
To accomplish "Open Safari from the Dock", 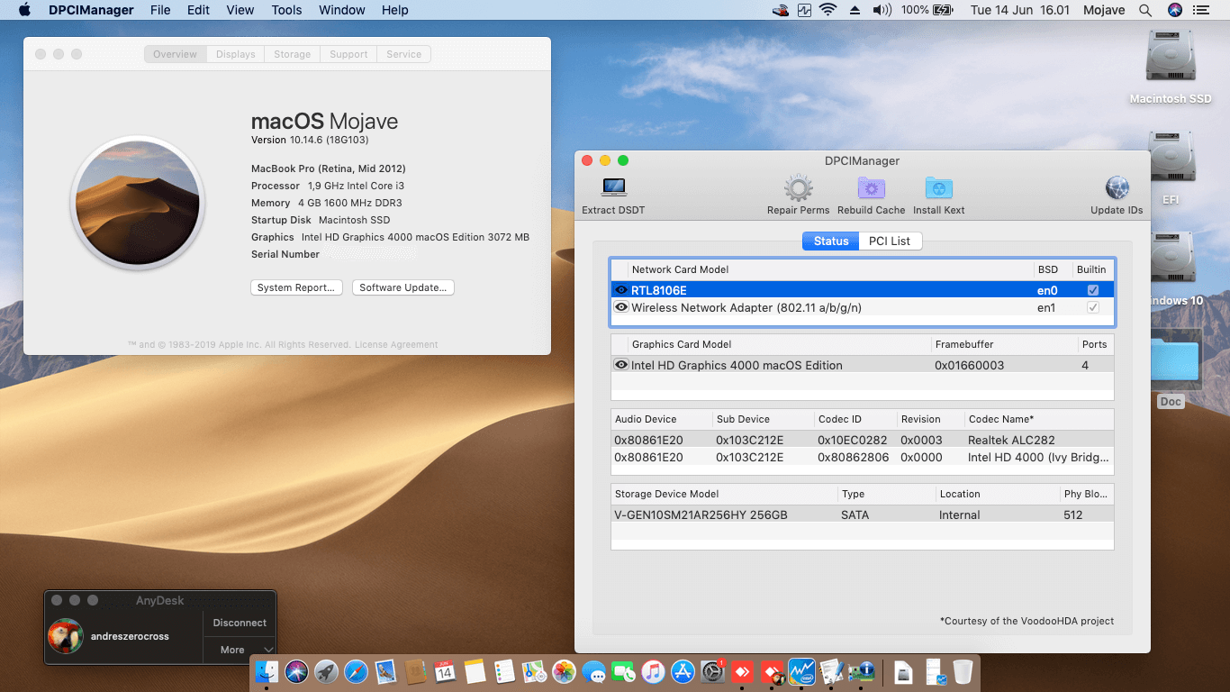I will click(357, 671).
